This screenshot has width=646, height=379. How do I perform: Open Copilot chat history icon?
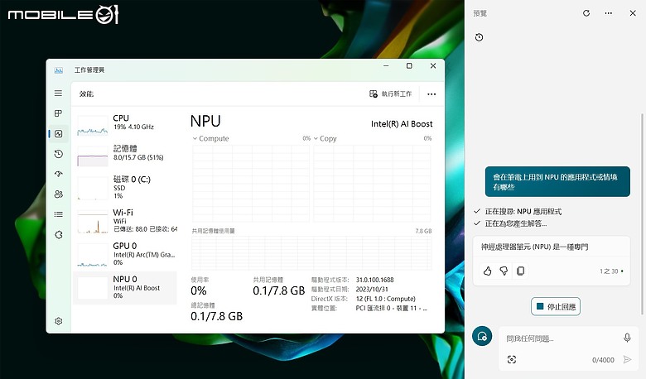479,37
